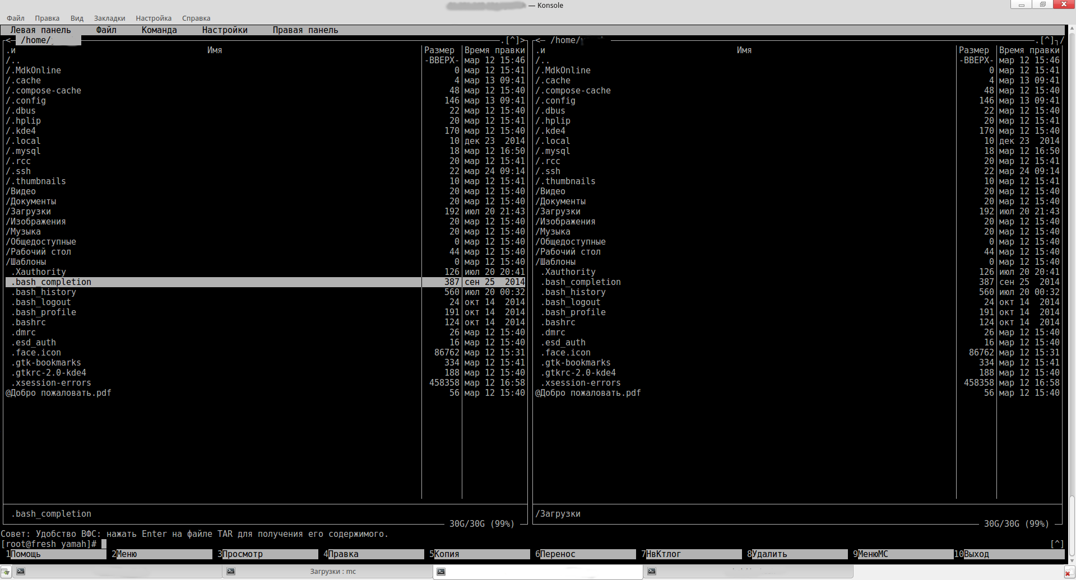Image resolution: width=1076 pixels, height=580 pixels.
Task: Close the current tab with the bottom-right icon
Action: click(1069, 573)
